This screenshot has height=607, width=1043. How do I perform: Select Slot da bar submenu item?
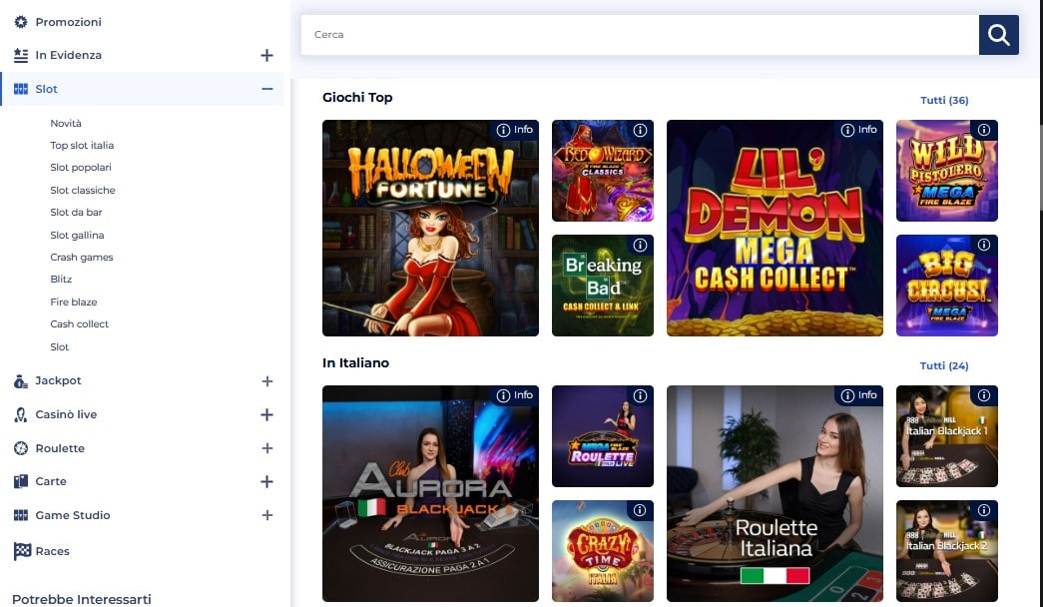coord(76,212)
